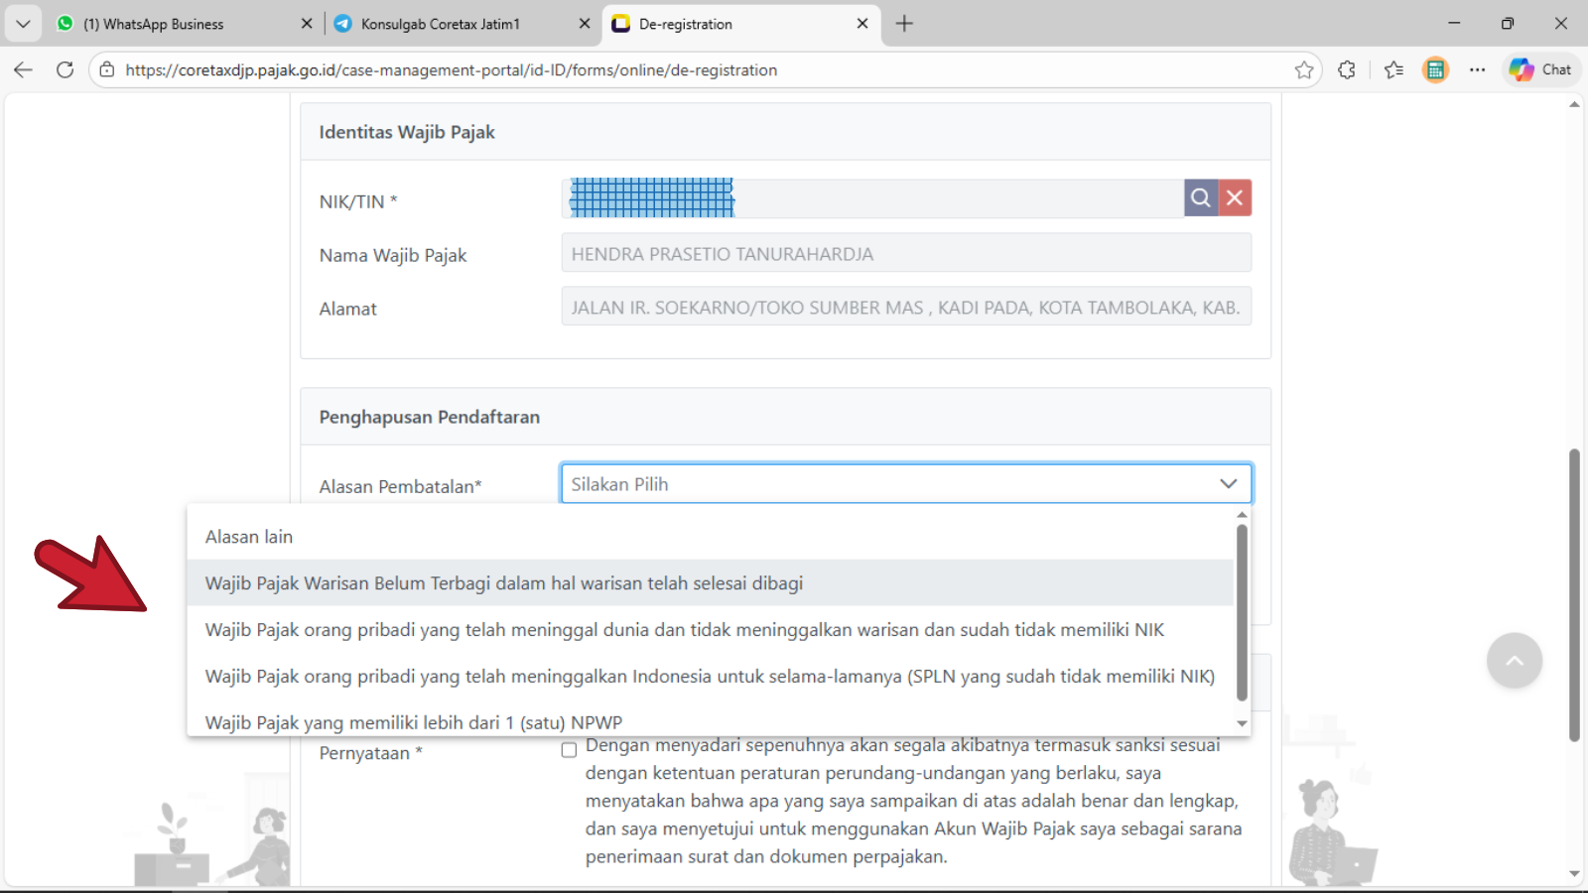Switch to the Konsulgab Coretax Jatim1 tab

point(441,24)
